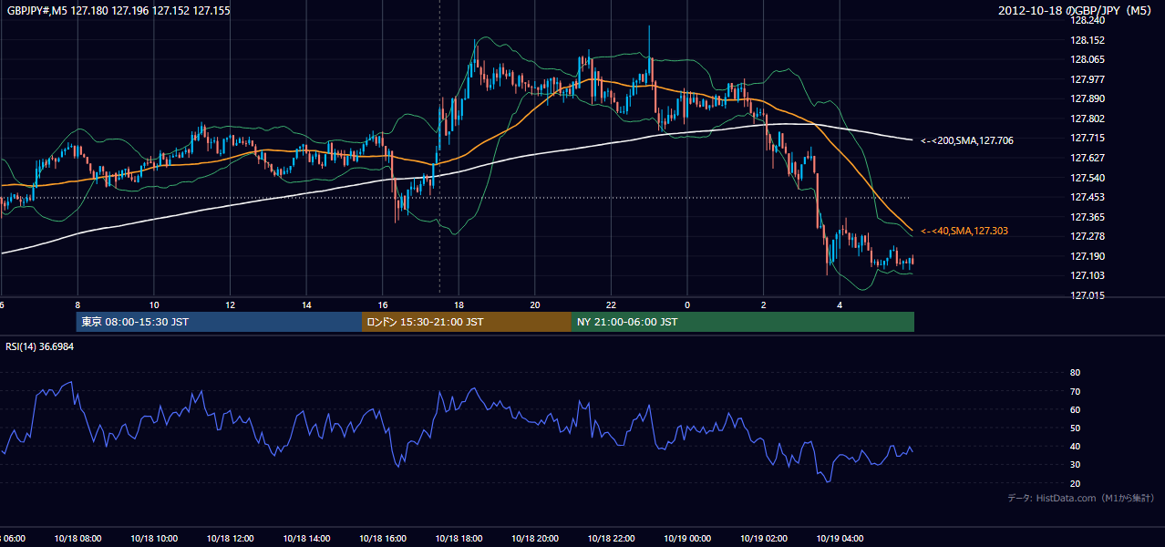Click the bottom time label 10/18 14:00
Image resolution: width=1165 pixels, height=547 pixels.
(x=306, y=538)
